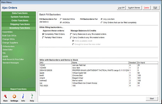Screen dimensions: 162x104
Task: Enable Carry Credits to fill-created orders
Action: [71, 38]
